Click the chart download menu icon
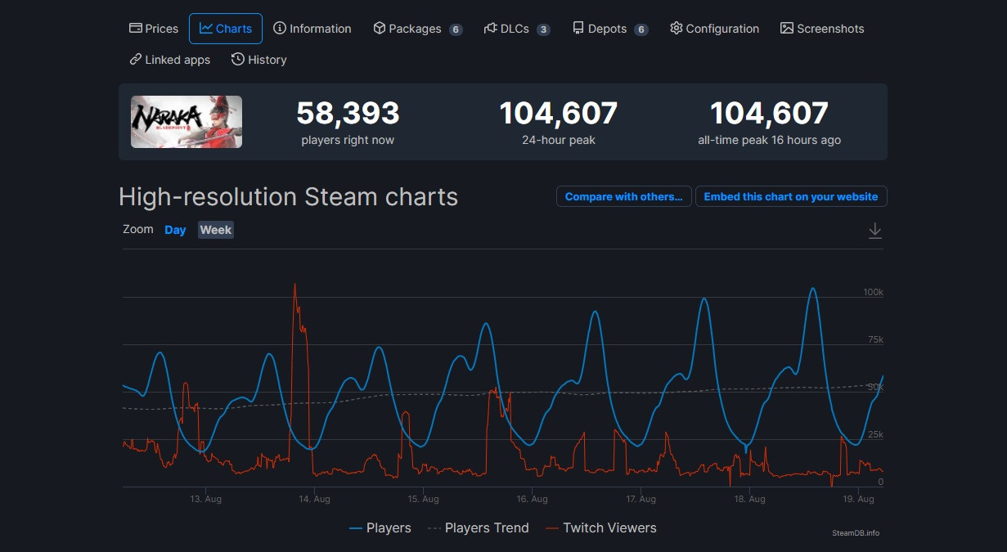The height and width of the screenshot is (552, 1007). 874,231
